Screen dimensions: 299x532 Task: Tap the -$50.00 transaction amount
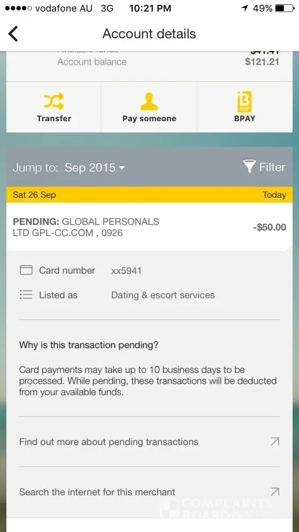click(x=270, y=227)
